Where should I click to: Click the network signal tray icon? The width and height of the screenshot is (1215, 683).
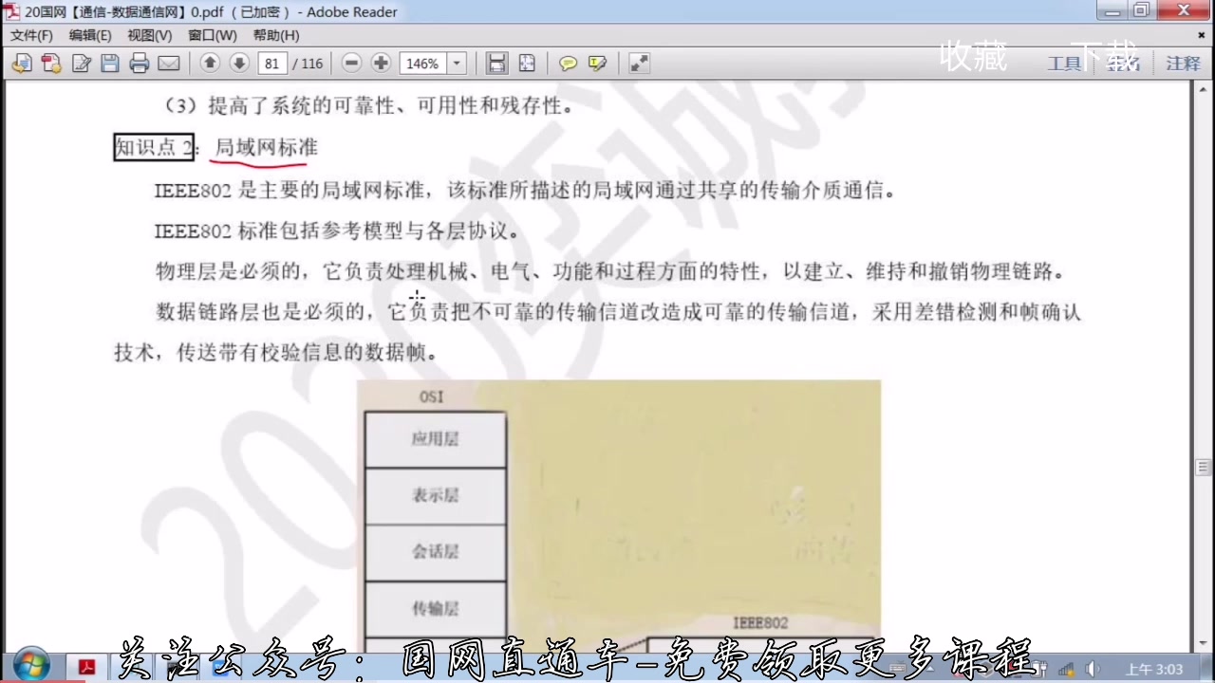point(1066,669)
